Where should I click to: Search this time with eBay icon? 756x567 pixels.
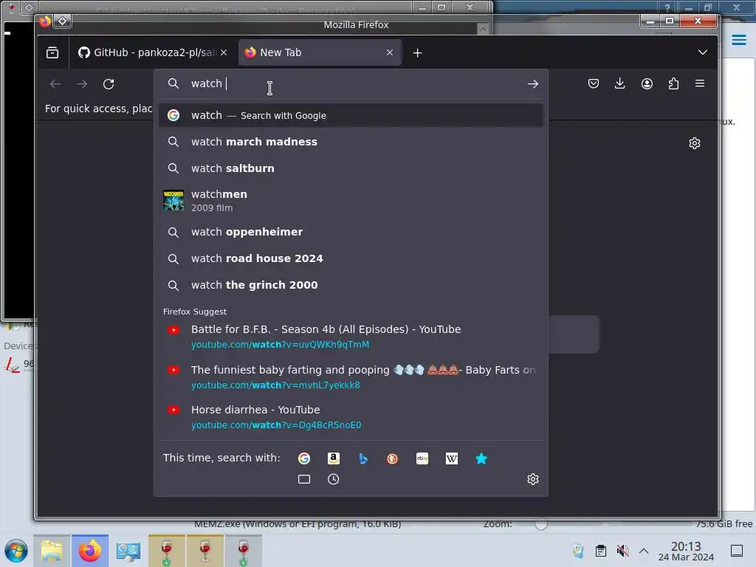point(422,458)
